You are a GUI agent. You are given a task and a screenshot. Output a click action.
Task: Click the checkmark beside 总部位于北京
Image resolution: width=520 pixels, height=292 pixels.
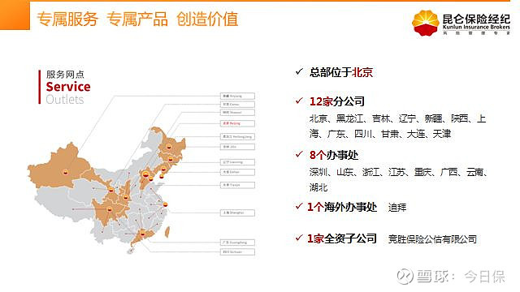[x=299, y=71]
